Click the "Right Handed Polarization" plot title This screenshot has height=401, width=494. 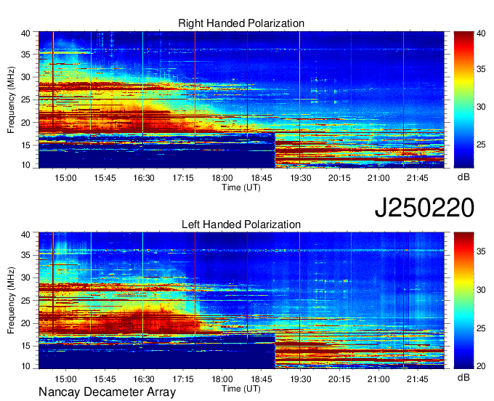click(241, 23)
